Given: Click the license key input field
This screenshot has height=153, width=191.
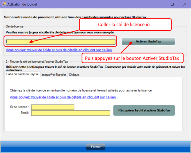Looking at the screenshot, I should point(61,42).
